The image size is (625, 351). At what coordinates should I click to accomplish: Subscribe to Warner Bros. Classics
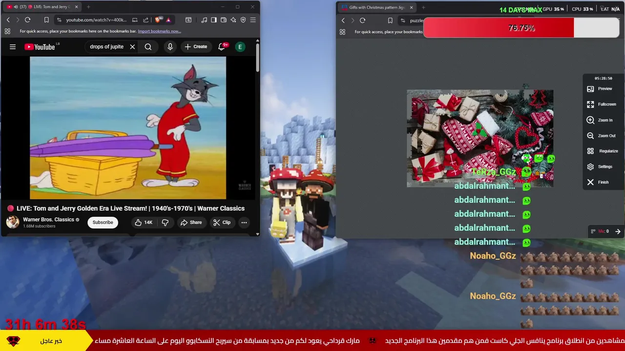(103, 222)
